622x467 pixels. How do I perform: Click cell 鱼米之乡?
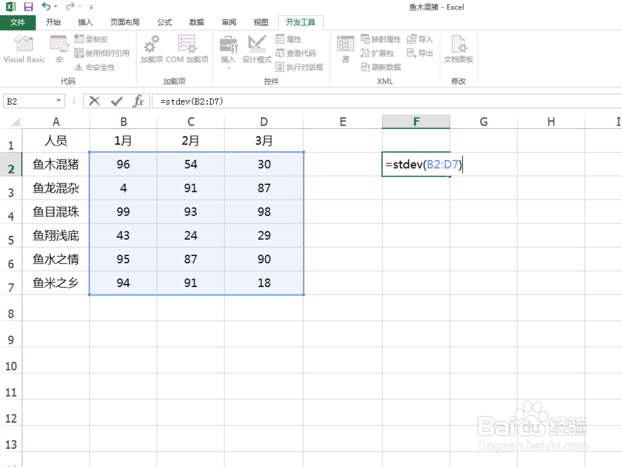pos(56,283)
